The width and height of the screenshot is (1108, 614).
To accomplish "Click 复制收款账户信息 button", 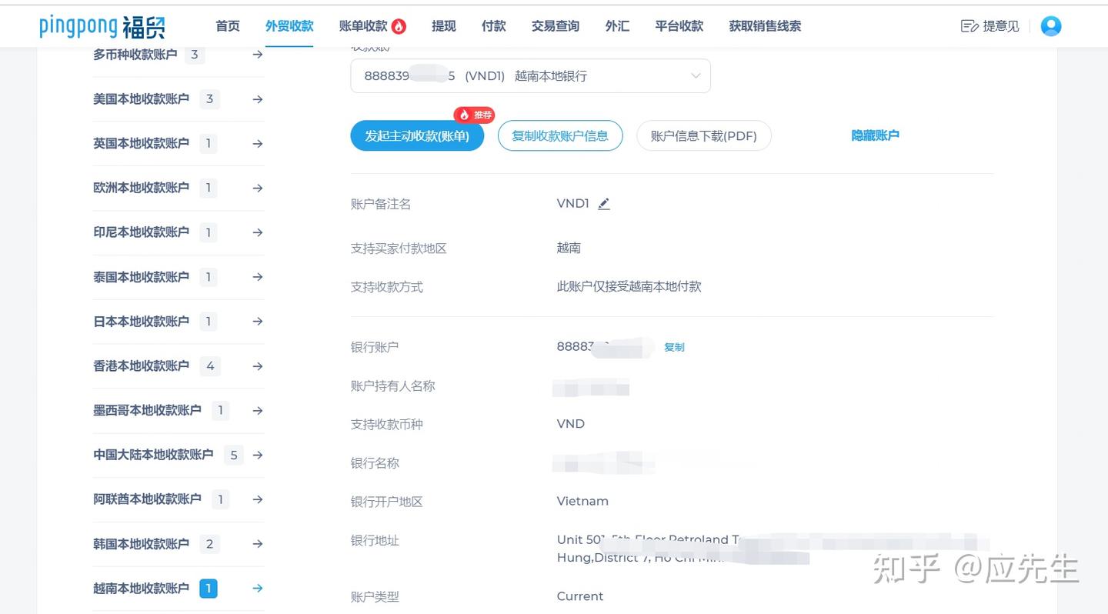I will 560,135.
